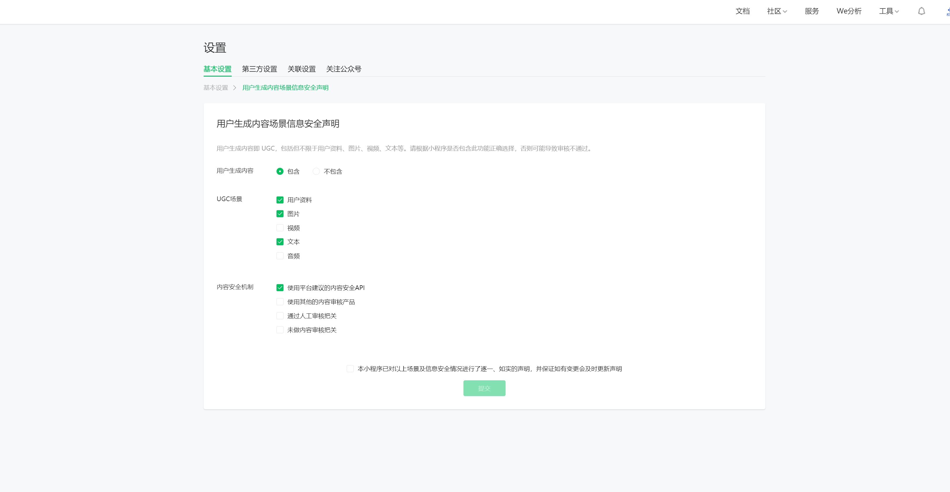The width and height of the screenshot is (950, 492).
Task: Go to We分析 in top navigation
Action: (x=848, y=11)
